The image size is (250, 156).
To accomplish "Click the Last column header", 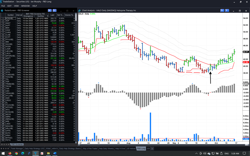I will click(x=52, y=15).
